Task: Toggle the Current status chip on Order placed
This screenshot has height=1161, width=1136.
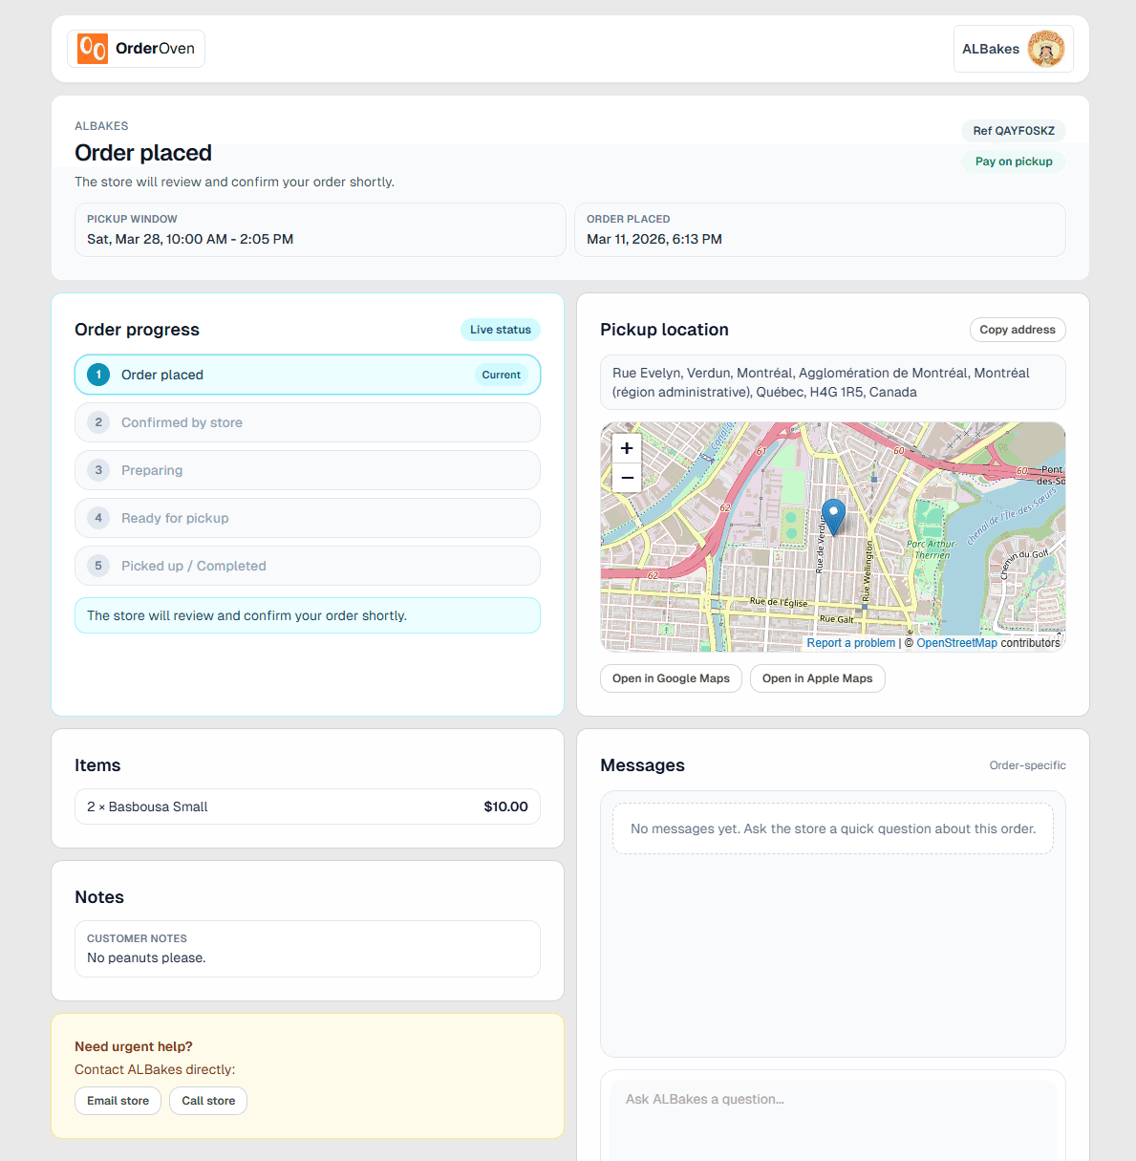Action: pos(501,375)
